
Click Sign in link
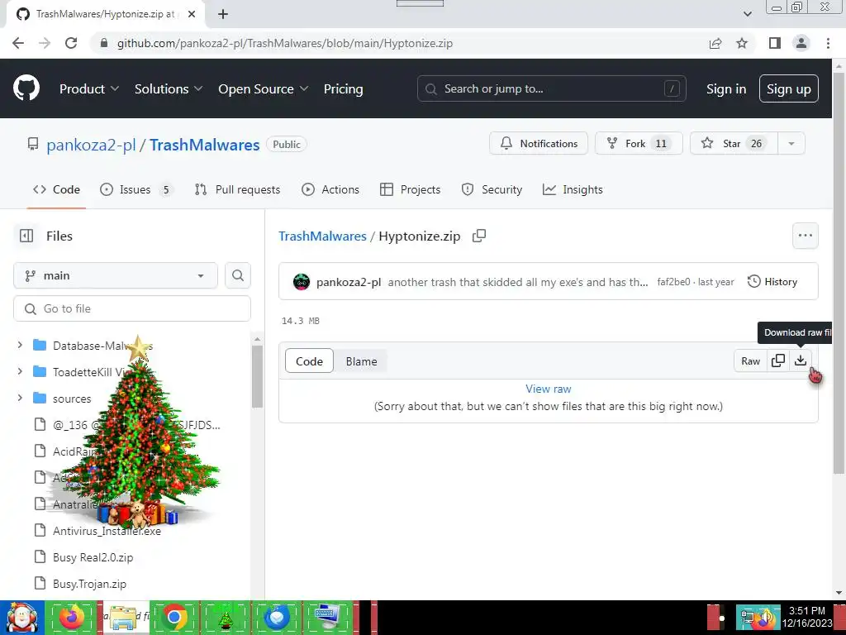726,89
